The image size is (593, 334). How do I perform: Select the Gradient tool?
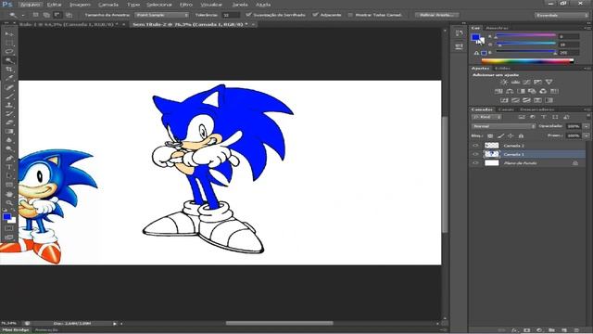[x=9, y=132]
